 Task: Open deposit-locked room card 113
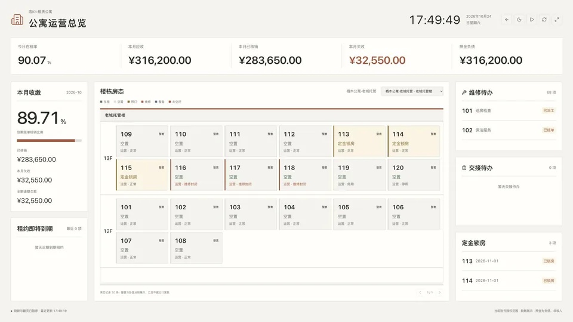pos(359,141)
